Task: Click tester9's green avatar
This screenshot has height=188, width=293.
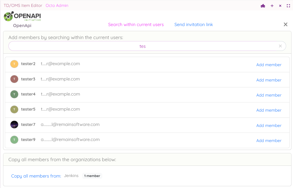Action: (x=14, y=140)
